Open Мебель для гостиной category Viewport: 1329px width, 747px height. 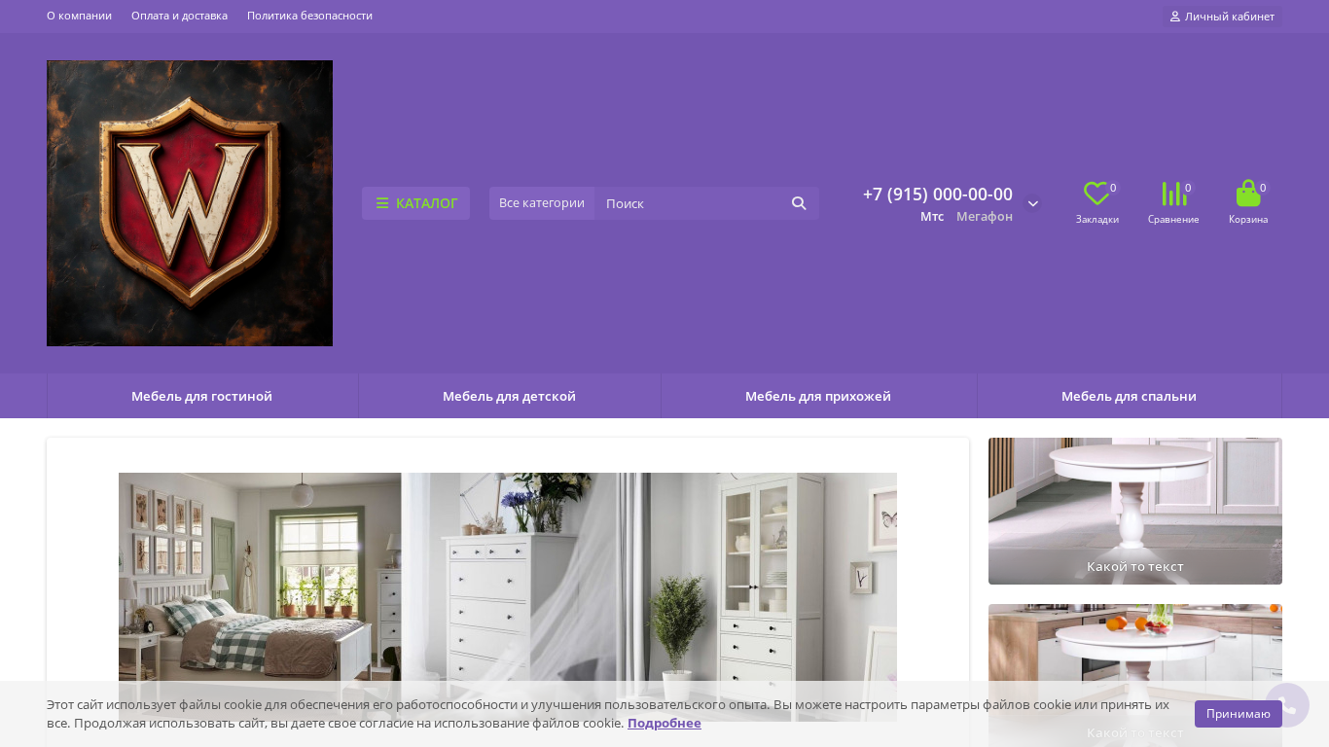tap(202, 396)
